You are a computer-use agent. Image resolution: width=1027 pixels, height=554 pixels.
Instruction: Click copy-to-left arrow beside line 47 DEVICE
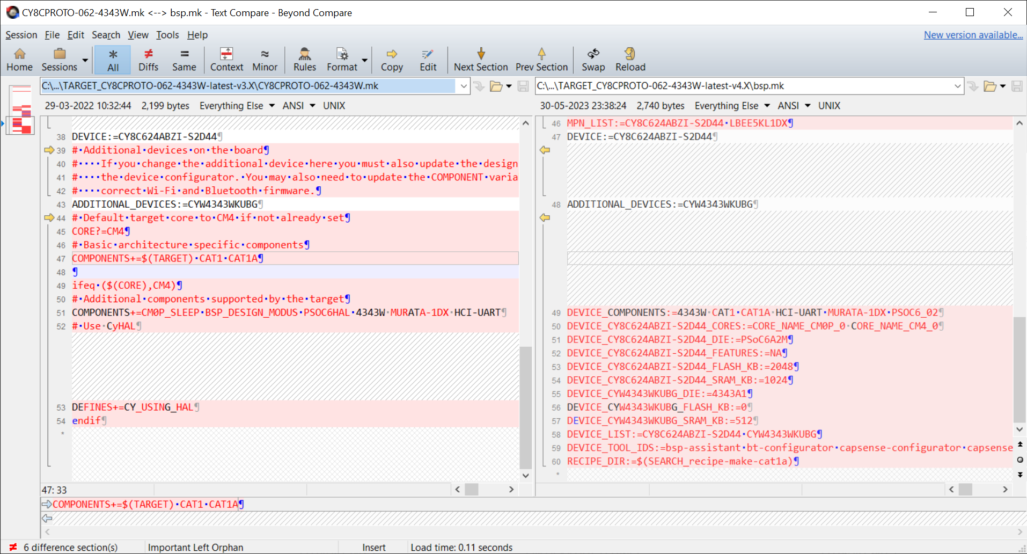tap(545, 150)
